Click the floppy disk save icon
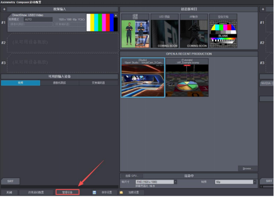274x198 pixels. click(x=94, y=193)
